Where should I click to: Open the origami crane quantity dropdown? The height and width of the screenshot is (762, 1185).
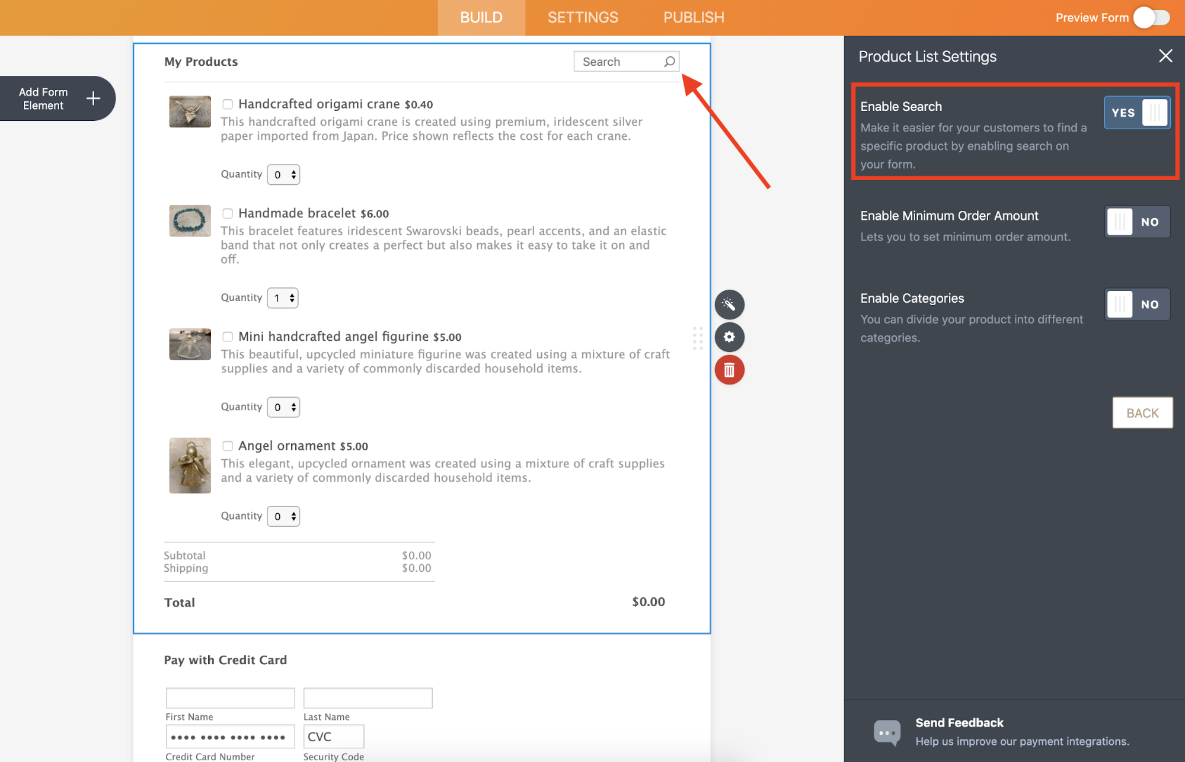[283, 175]
